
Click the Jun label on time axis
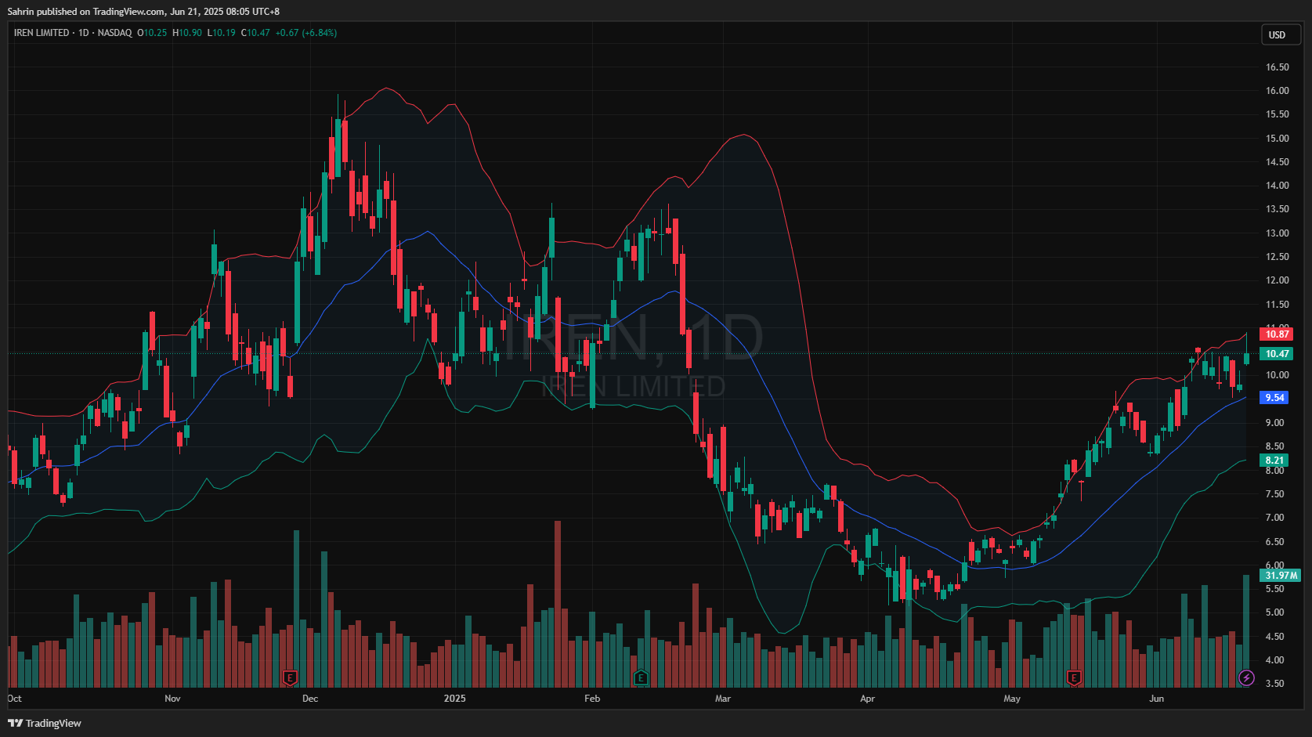(x=1156, y=699)
